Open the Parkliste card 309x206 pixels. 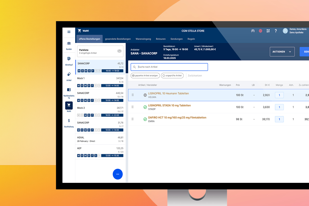click(x=100, y=51)
